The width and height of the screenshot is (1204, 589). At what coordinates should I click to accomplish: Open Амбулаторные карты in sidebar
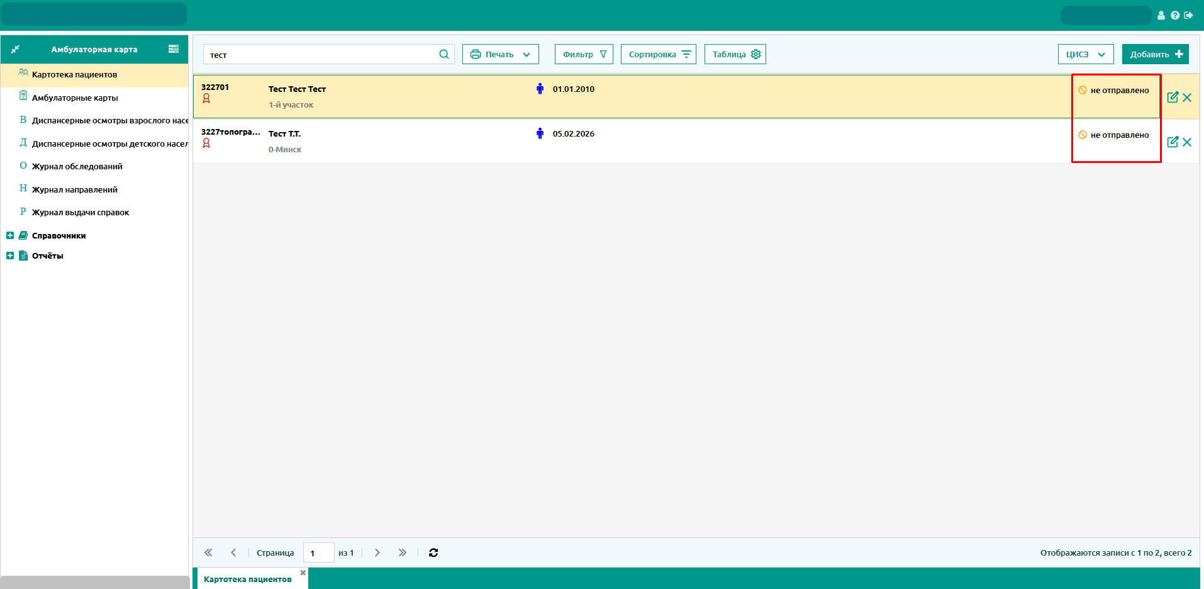click(x=75, y=98)
